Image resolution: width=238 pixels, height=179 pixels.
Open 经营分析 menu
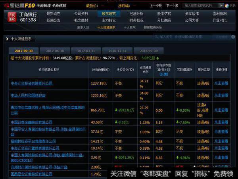click(x=136, y=14)
